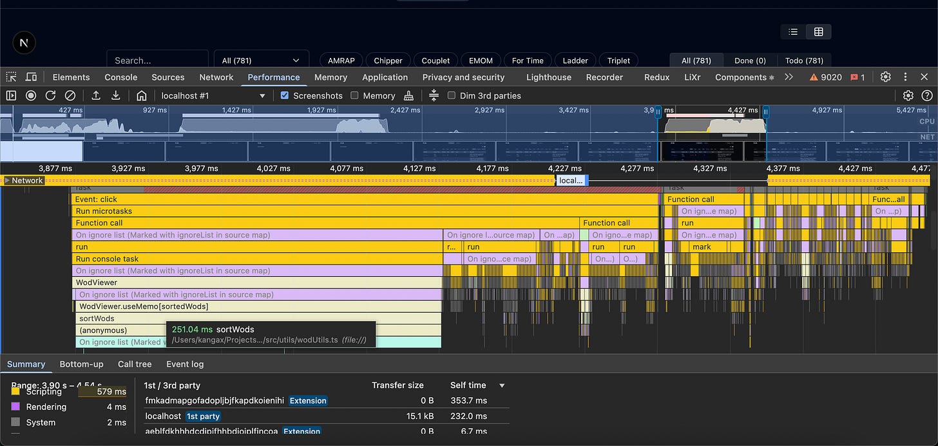Viewport: 938px width, 446px height.
Task: Click the record performance profile button
Action: coord(30,95)
